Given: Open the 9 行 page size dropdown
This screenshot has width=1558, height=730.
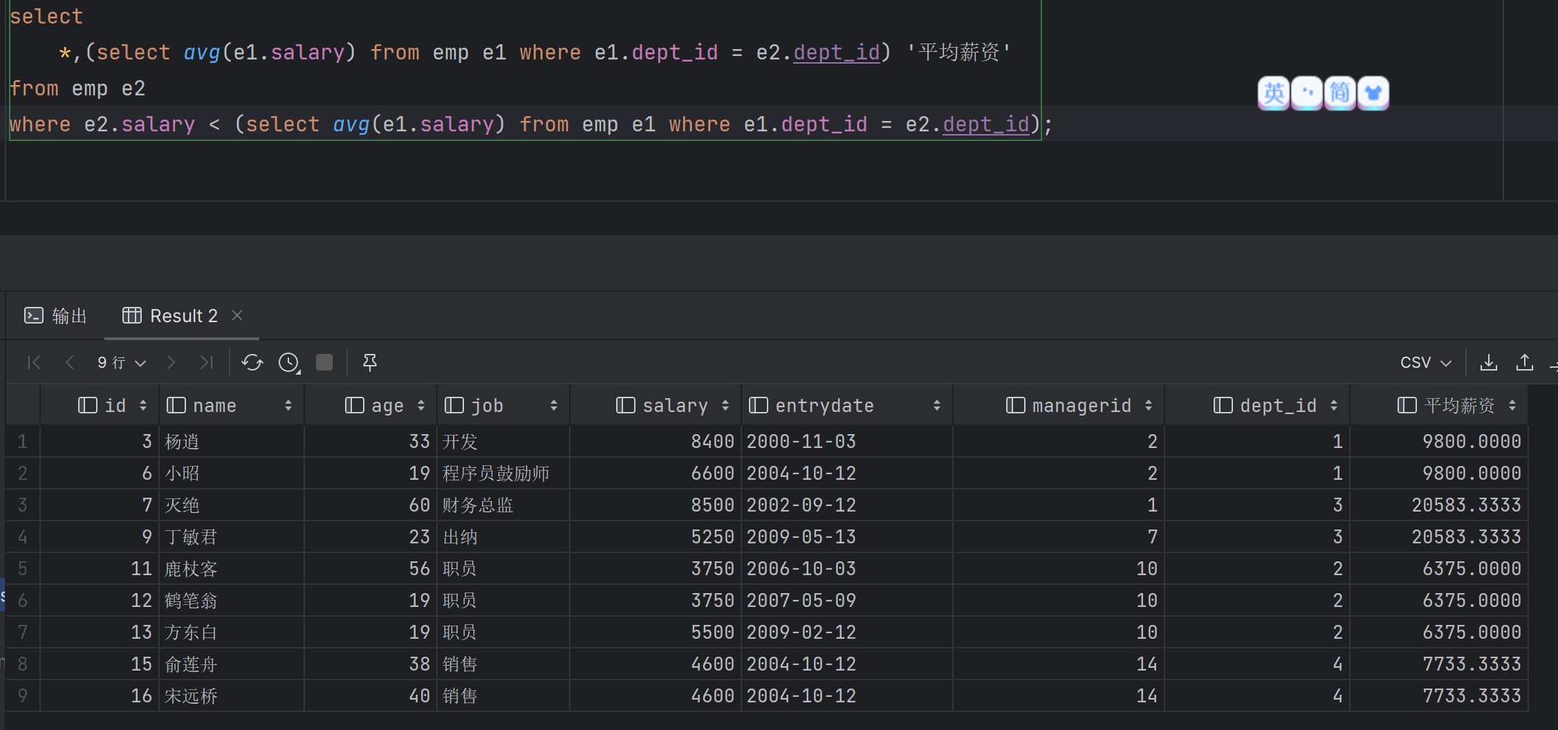Looking at the screenshot, I should (122, 362).
